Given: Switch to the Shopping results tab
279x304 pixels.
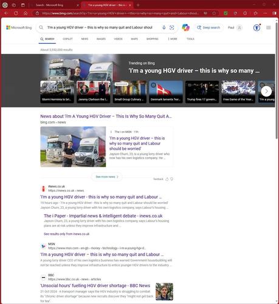Looking at the screenshot, I should [x=153, y=39].
